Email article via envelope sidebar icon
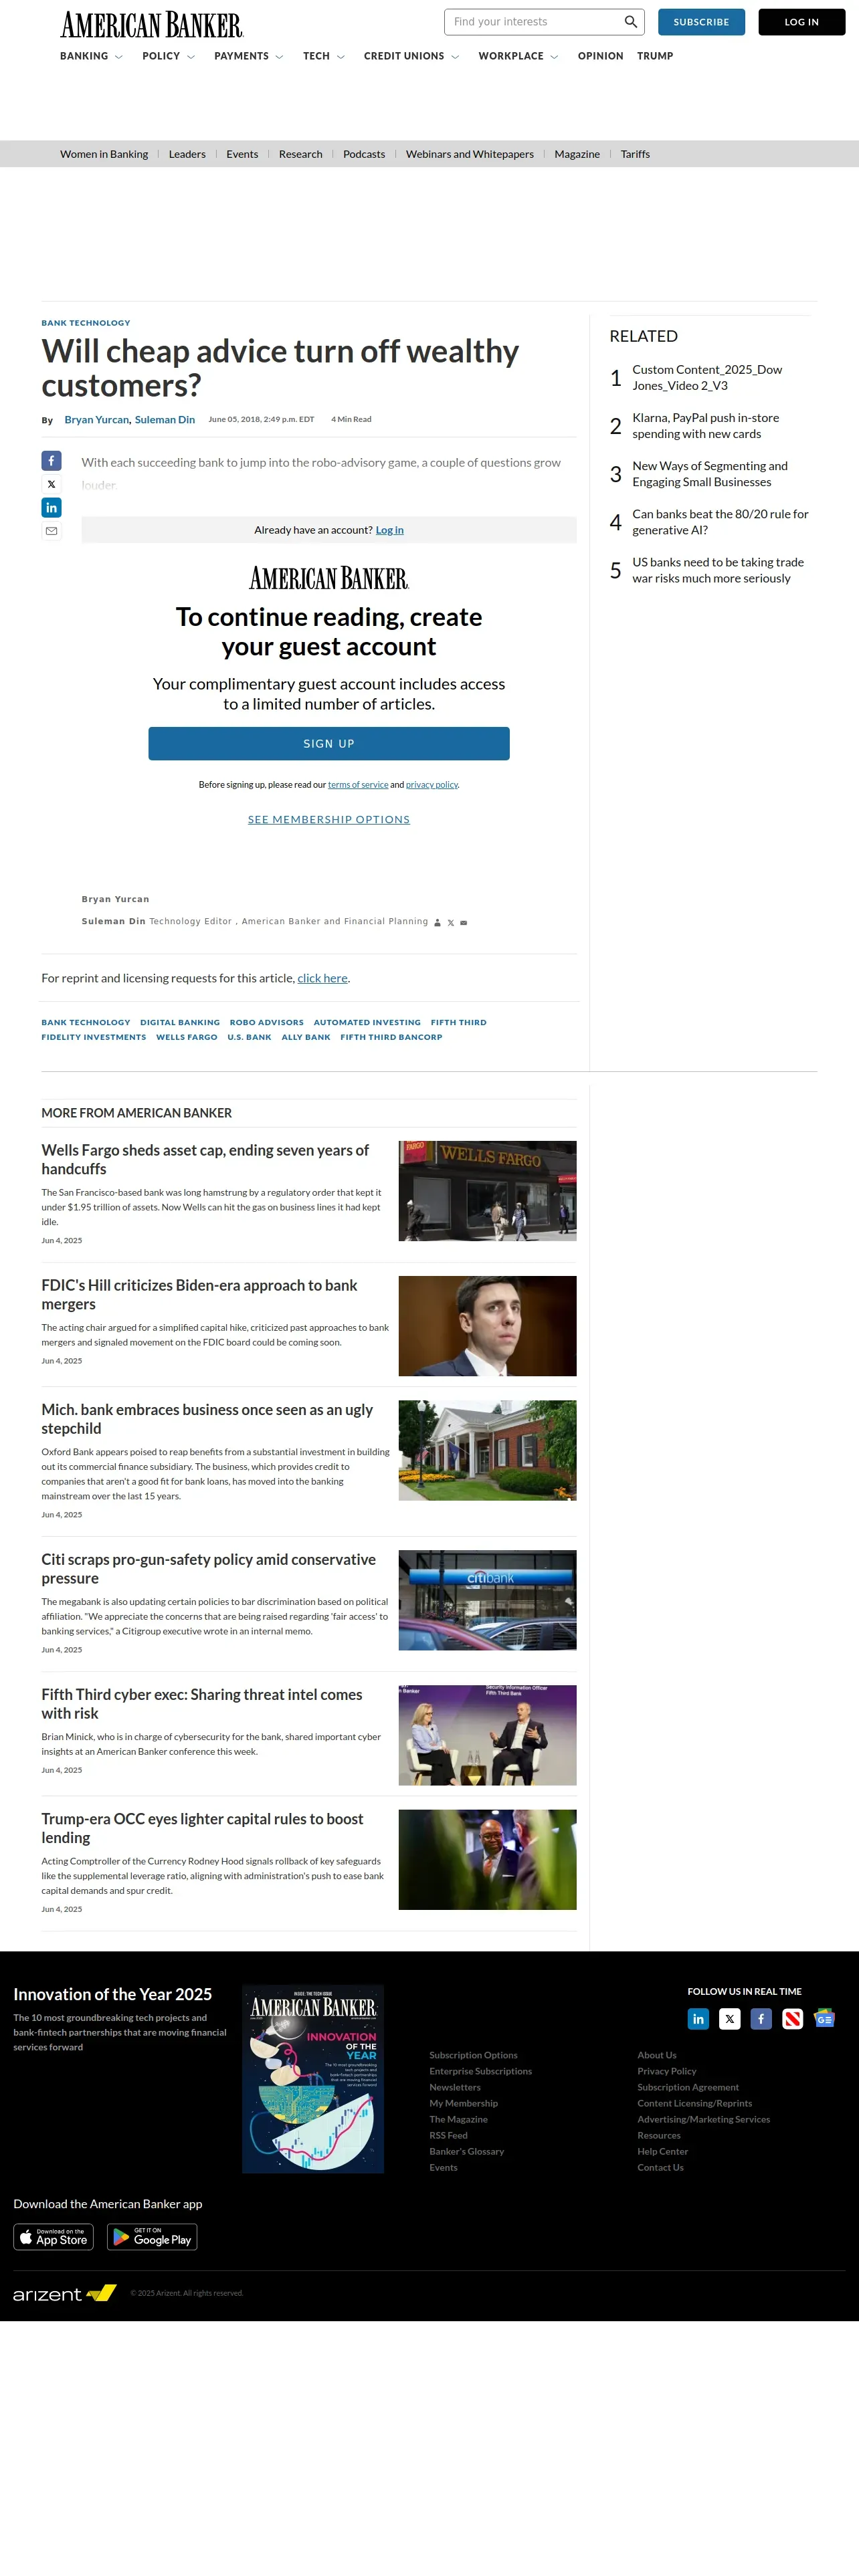This screenshot has height=2576, width=859. (x=51, y=531)
